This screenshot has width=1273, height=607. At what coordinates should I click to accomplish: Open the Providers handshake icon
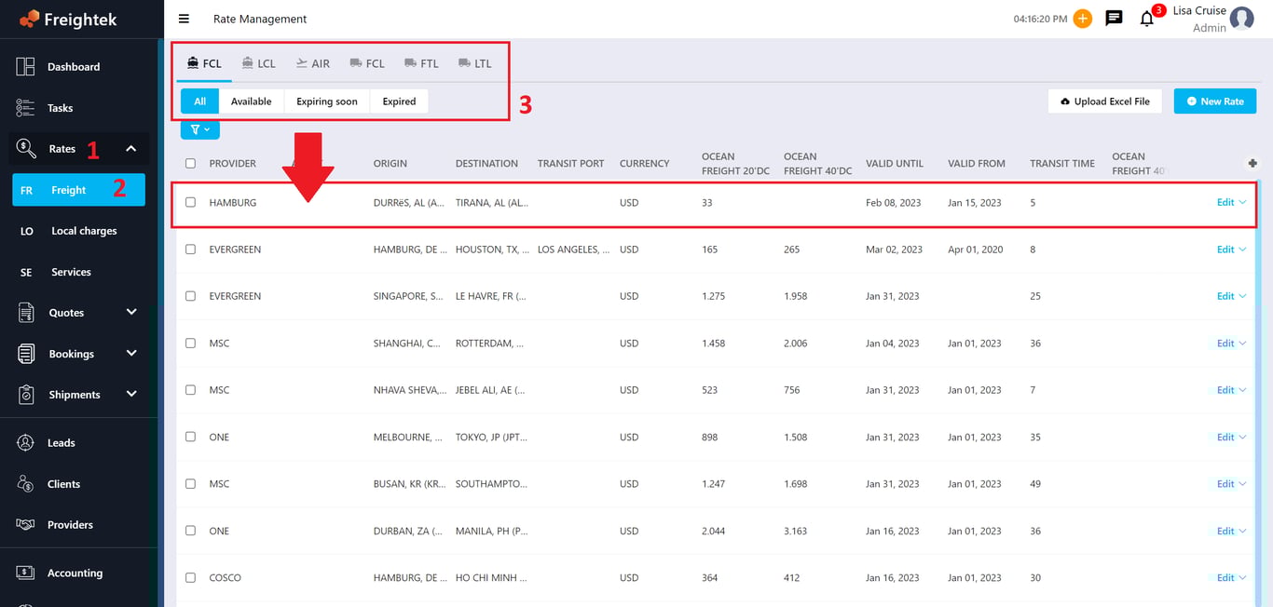(26, 525)
